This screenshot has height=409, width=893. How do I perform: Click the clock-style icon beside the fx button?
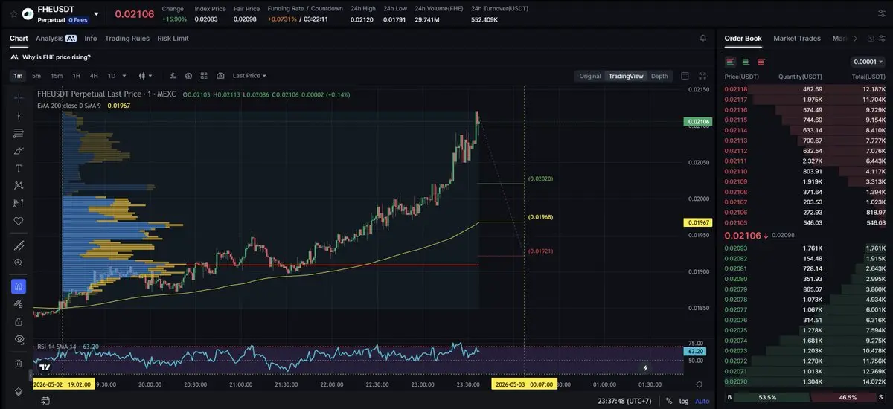(x=188, y=76)
